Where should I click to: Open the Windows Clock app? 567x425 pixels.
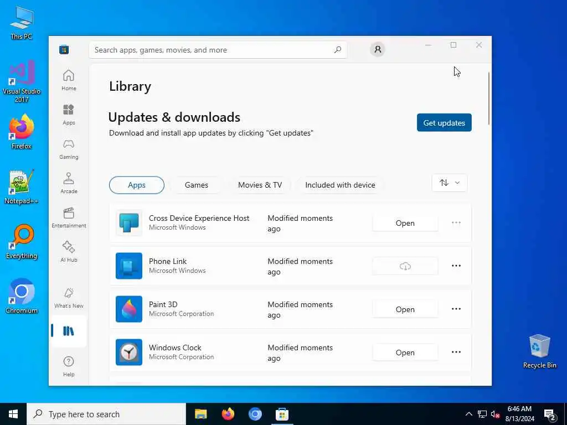(405, 353)
